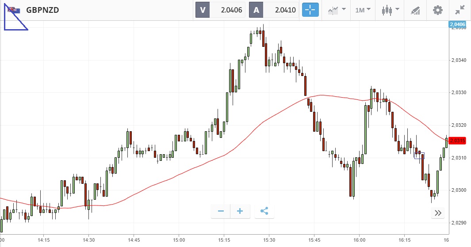Share the chart via share icon
The height and width of the screenshot is (247, 471).
click(x=264, y=211)
